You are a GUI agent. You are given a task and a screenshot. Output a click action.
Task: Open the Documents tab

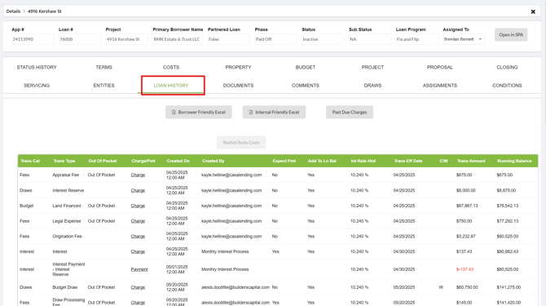tap(238, 86)
